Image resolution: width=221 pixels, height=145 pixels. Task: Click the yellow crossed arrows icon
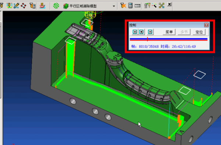click(x=162, y=6)
